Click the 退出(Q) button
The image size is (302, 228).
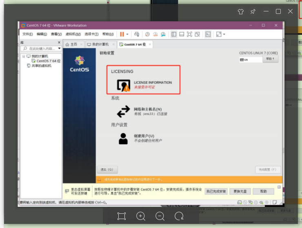click(x=107, y=170)
